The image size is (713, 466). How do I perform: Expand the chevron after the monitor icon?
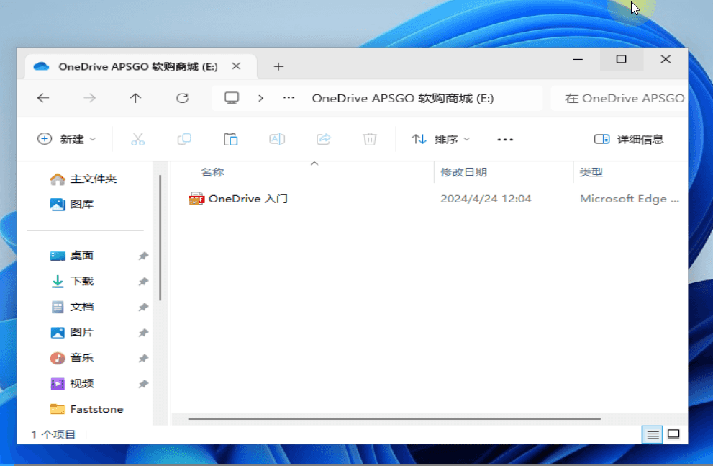coord(260,98)
